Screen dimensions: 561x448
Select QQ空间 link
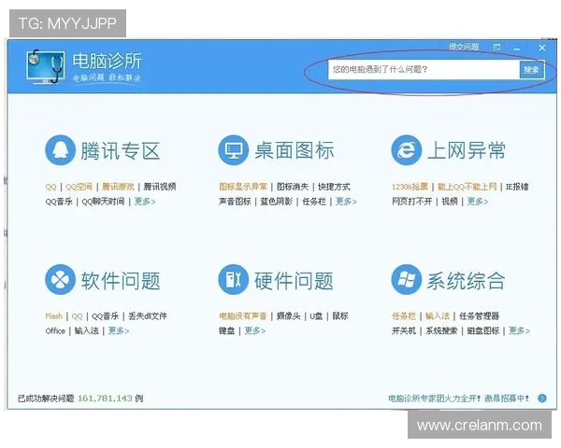(x=79, y=187)
